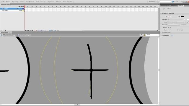This screenshot has width=189, height=106.
Task: Open the Файл menu
Action: tap(3, 2)
